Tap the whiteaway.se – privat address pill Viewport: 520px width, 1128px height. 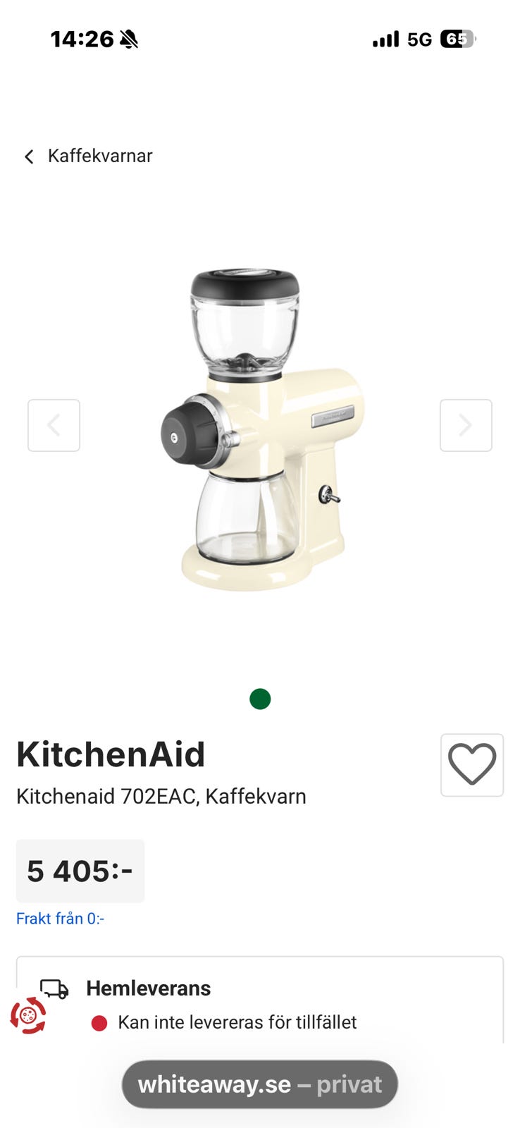tap(260, 1084)
